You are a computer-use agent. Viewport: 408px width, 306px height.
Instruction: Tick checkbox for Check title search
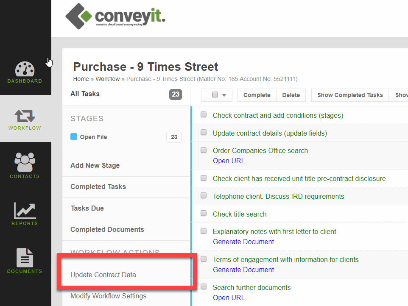coord(204,214)
